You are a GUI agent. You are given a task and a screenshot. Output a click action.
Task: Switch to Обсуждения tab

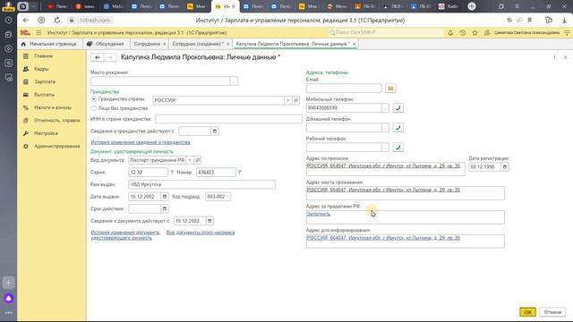[106, 44]
